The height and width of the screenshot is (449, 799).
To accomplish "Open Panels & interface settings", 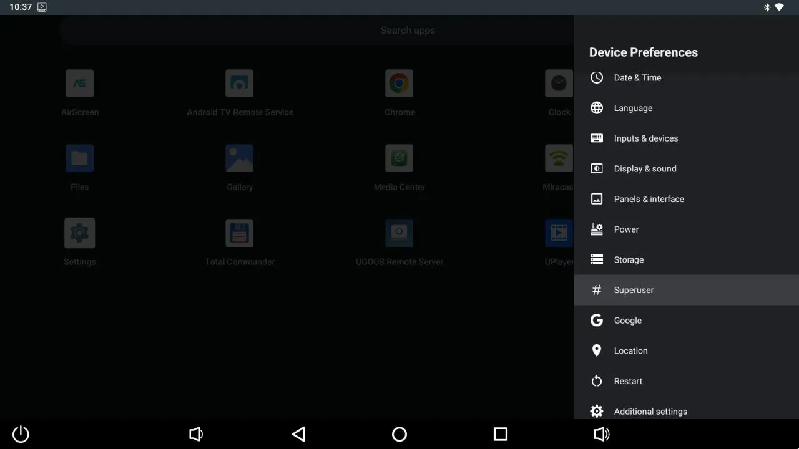I will [649, 199].
